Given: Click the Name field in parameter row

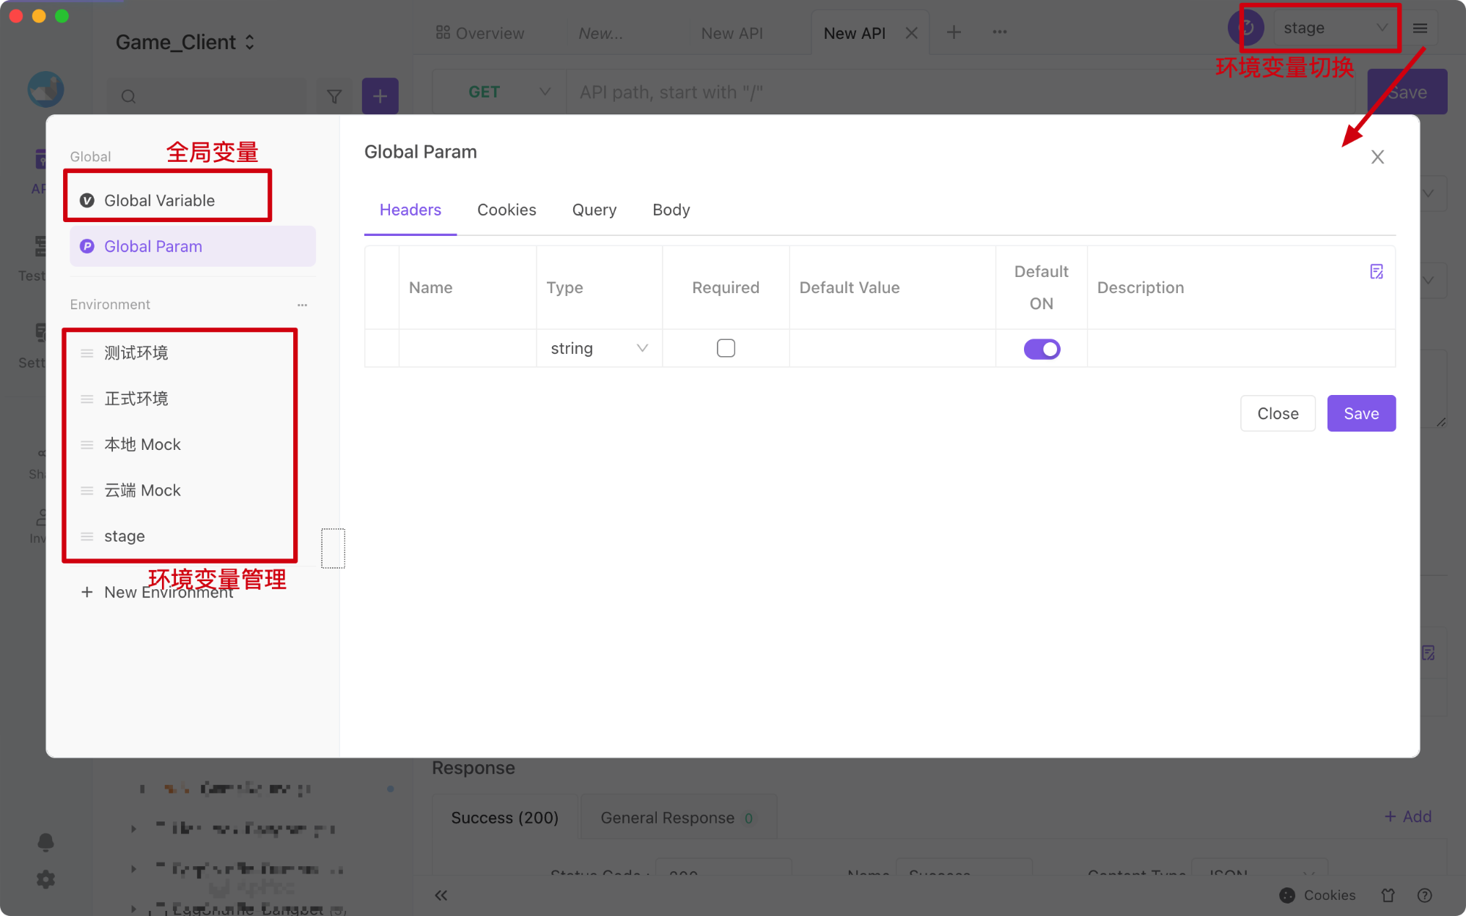Looking at the screenshot, I should point(468,348).
